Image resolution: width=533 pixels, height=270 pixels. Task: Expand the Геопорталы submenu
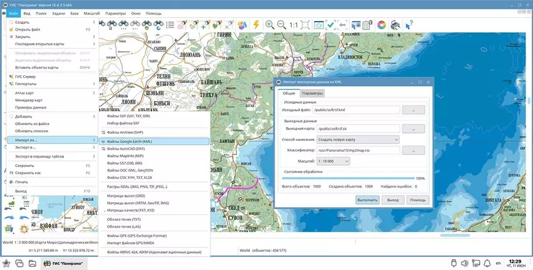(x=53, y=84)
